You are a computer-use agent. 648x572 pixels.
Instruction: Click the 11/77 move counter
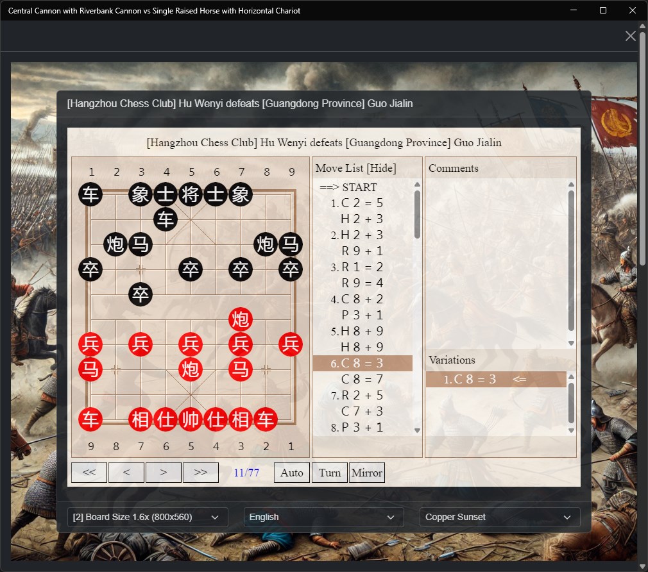(x=246, y=473)
